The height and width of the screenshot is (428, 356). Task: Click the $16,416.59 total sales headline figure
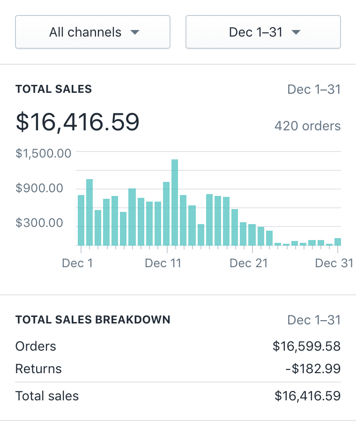click(78, 122)
